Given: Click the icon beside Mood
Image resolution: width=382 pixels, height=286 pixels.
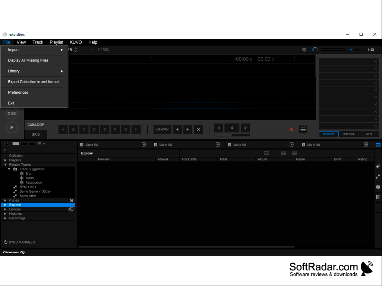Looking at the screenshot, I should click(22, 178).
